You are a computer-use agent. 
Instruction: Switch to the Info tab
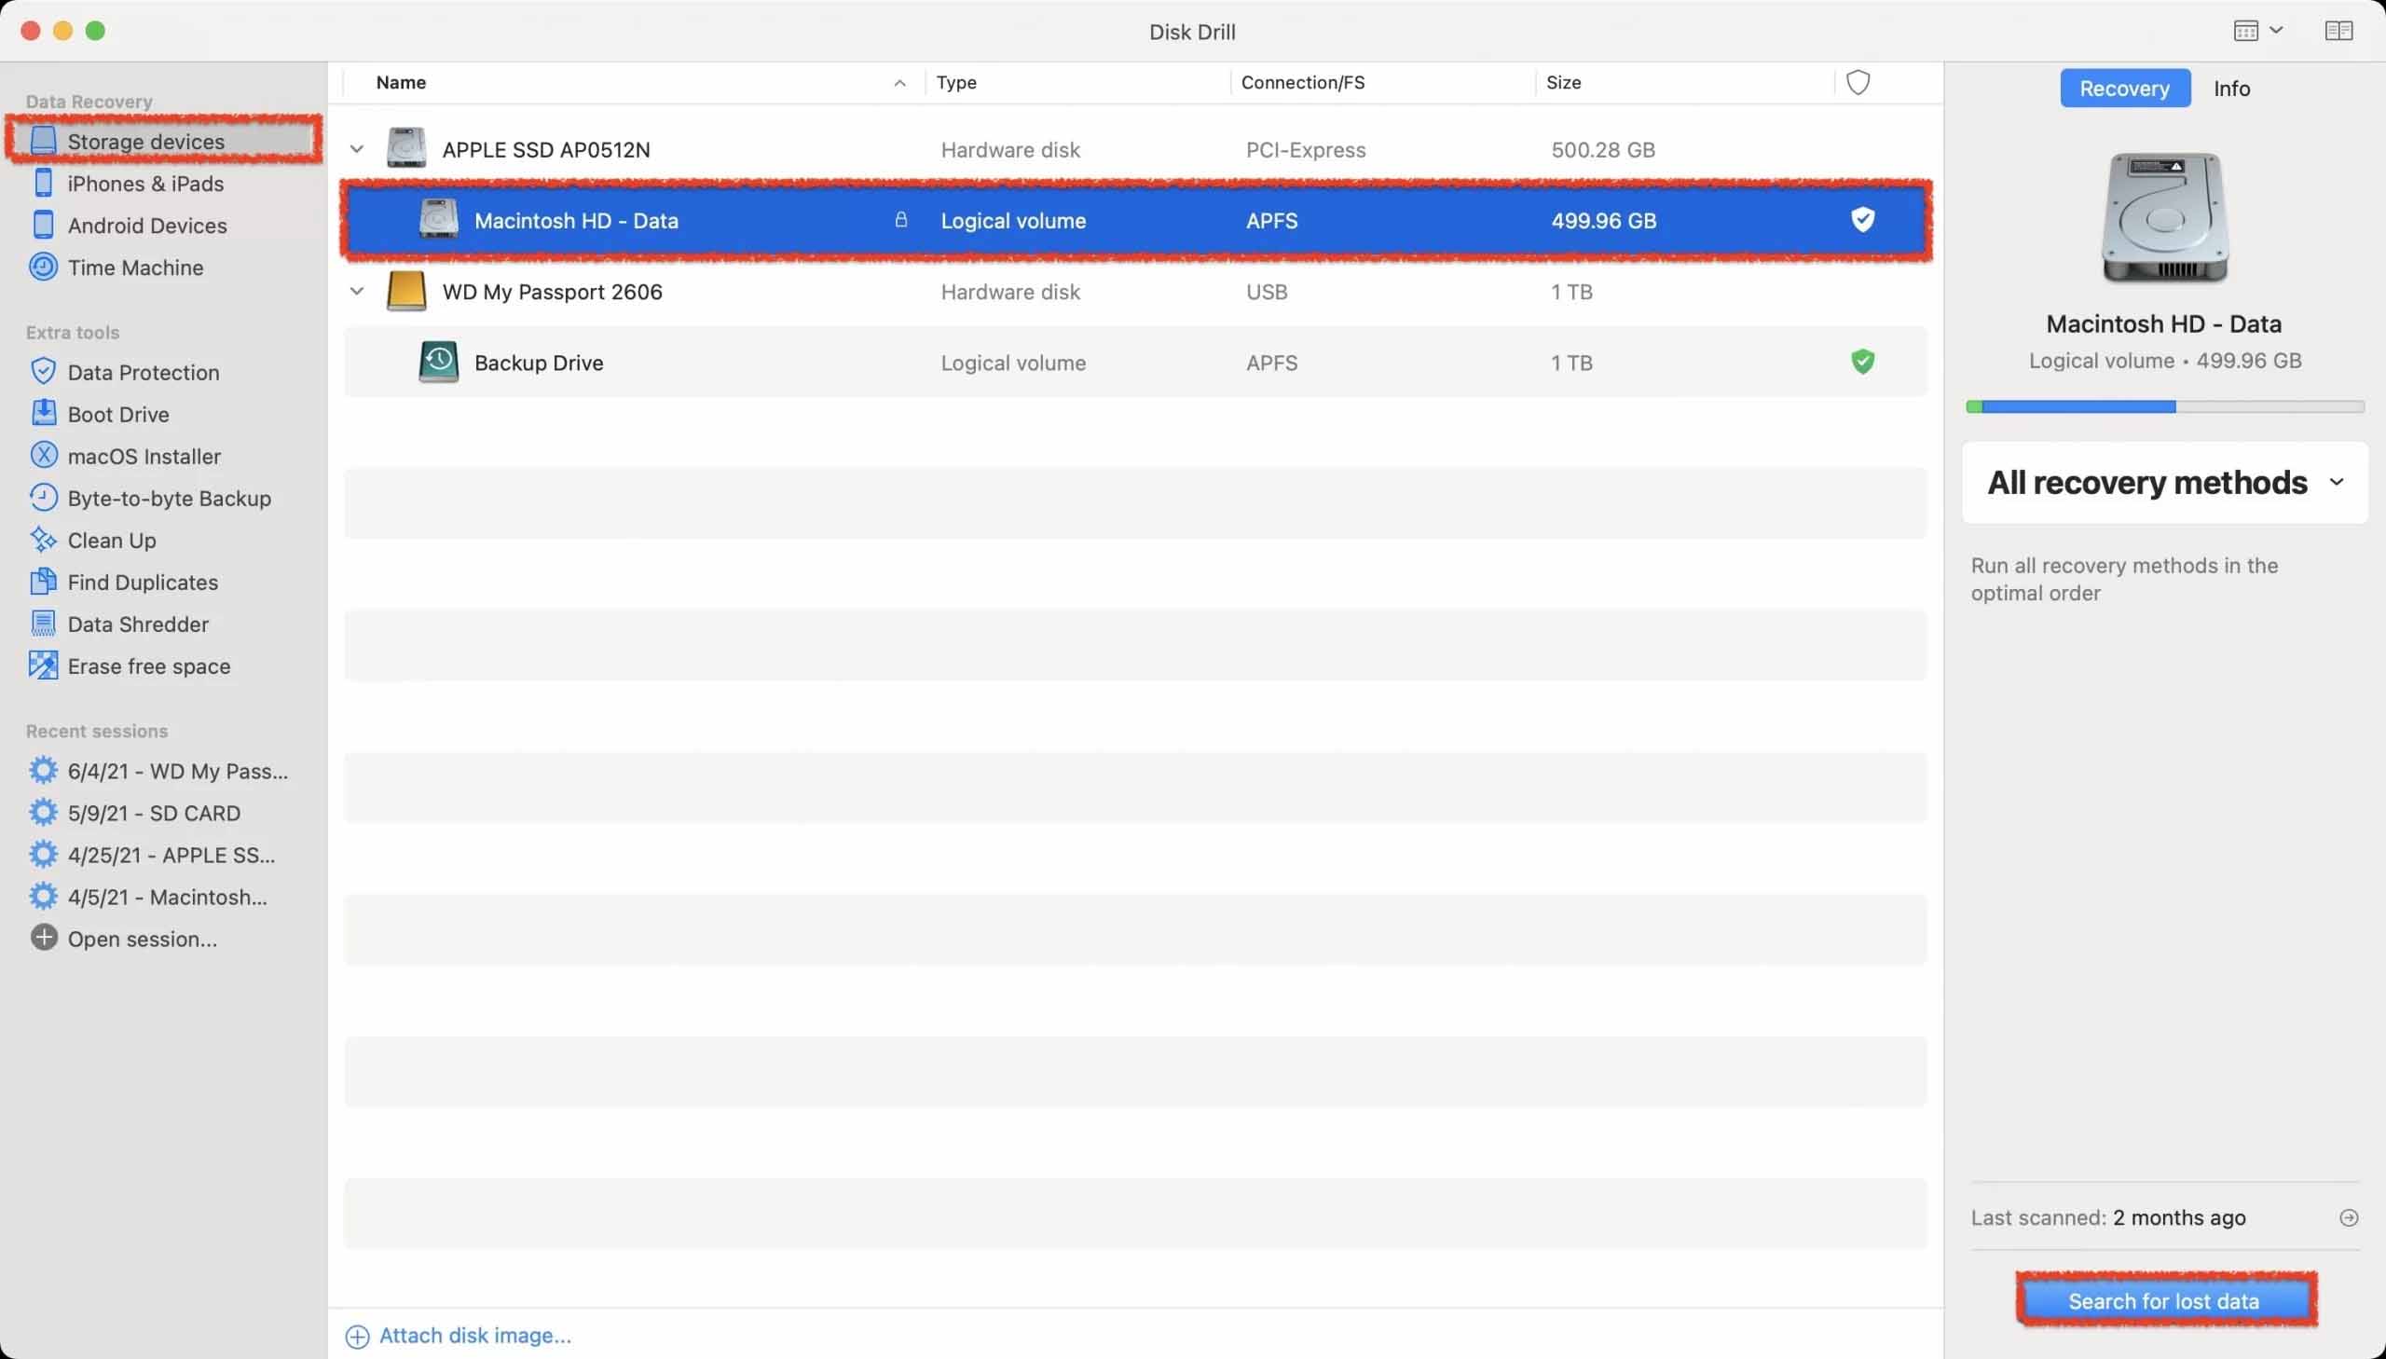[x=2231, y=89]
